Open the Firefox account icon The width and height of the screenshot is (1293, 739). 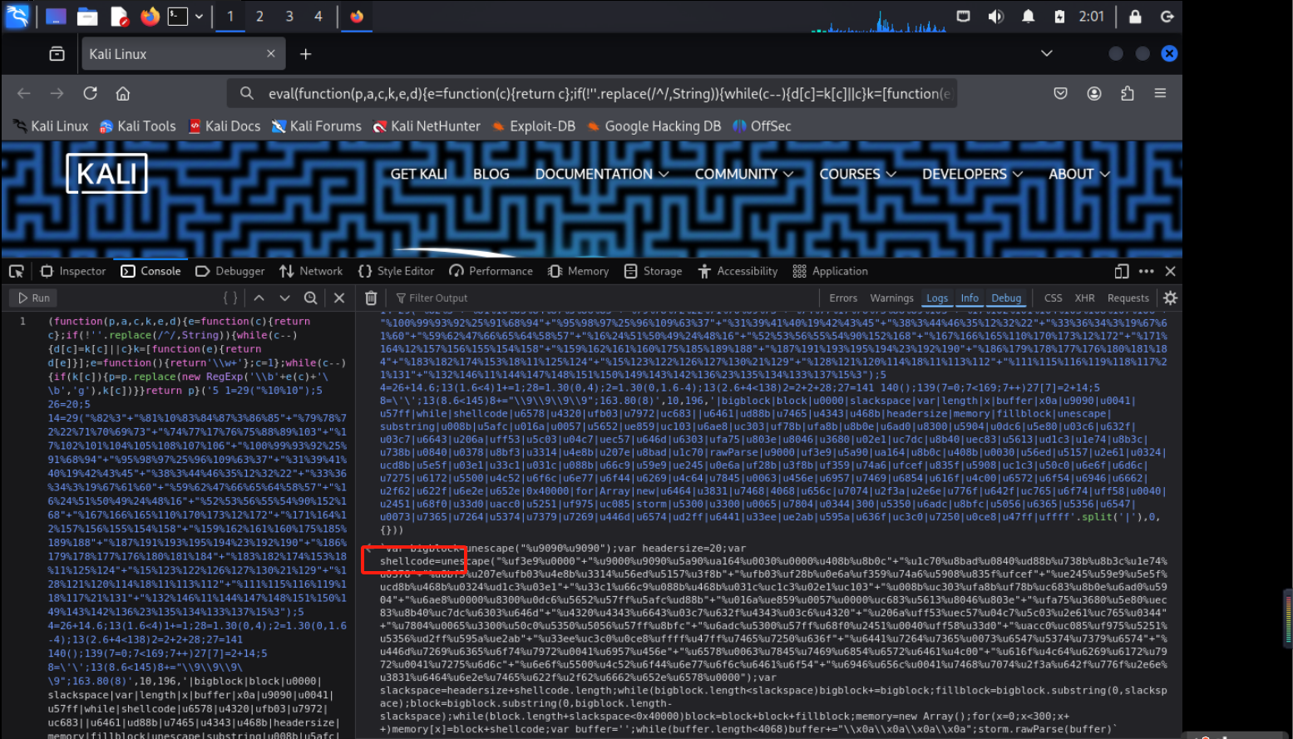(x=1093, y=93)
